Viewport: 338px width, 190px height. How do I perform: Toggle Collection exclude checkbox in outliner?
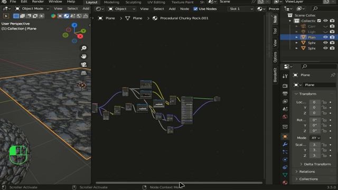coord(319,21)
